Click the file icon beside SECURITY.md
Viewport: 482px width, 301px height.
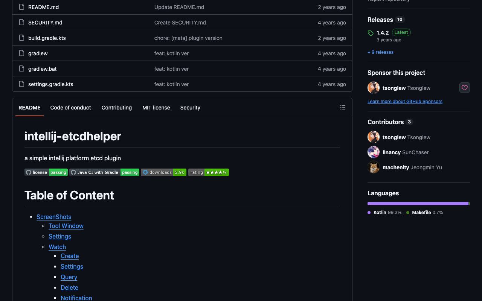click(x=22, y=22)
